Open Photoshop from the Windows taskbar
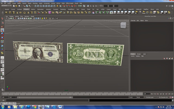Screen dimensions: 174x109 (28, 107)
